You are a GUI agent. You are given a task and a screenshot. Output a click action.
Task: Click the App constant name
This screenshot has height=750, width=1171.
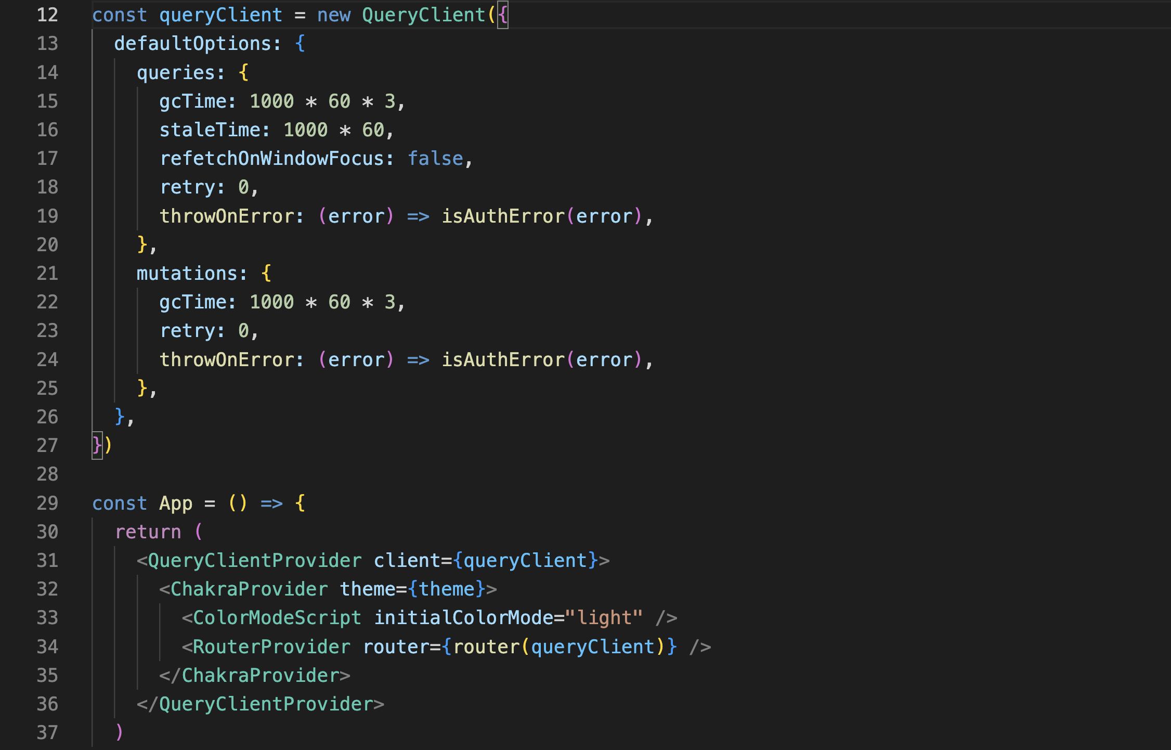(176, 503)
